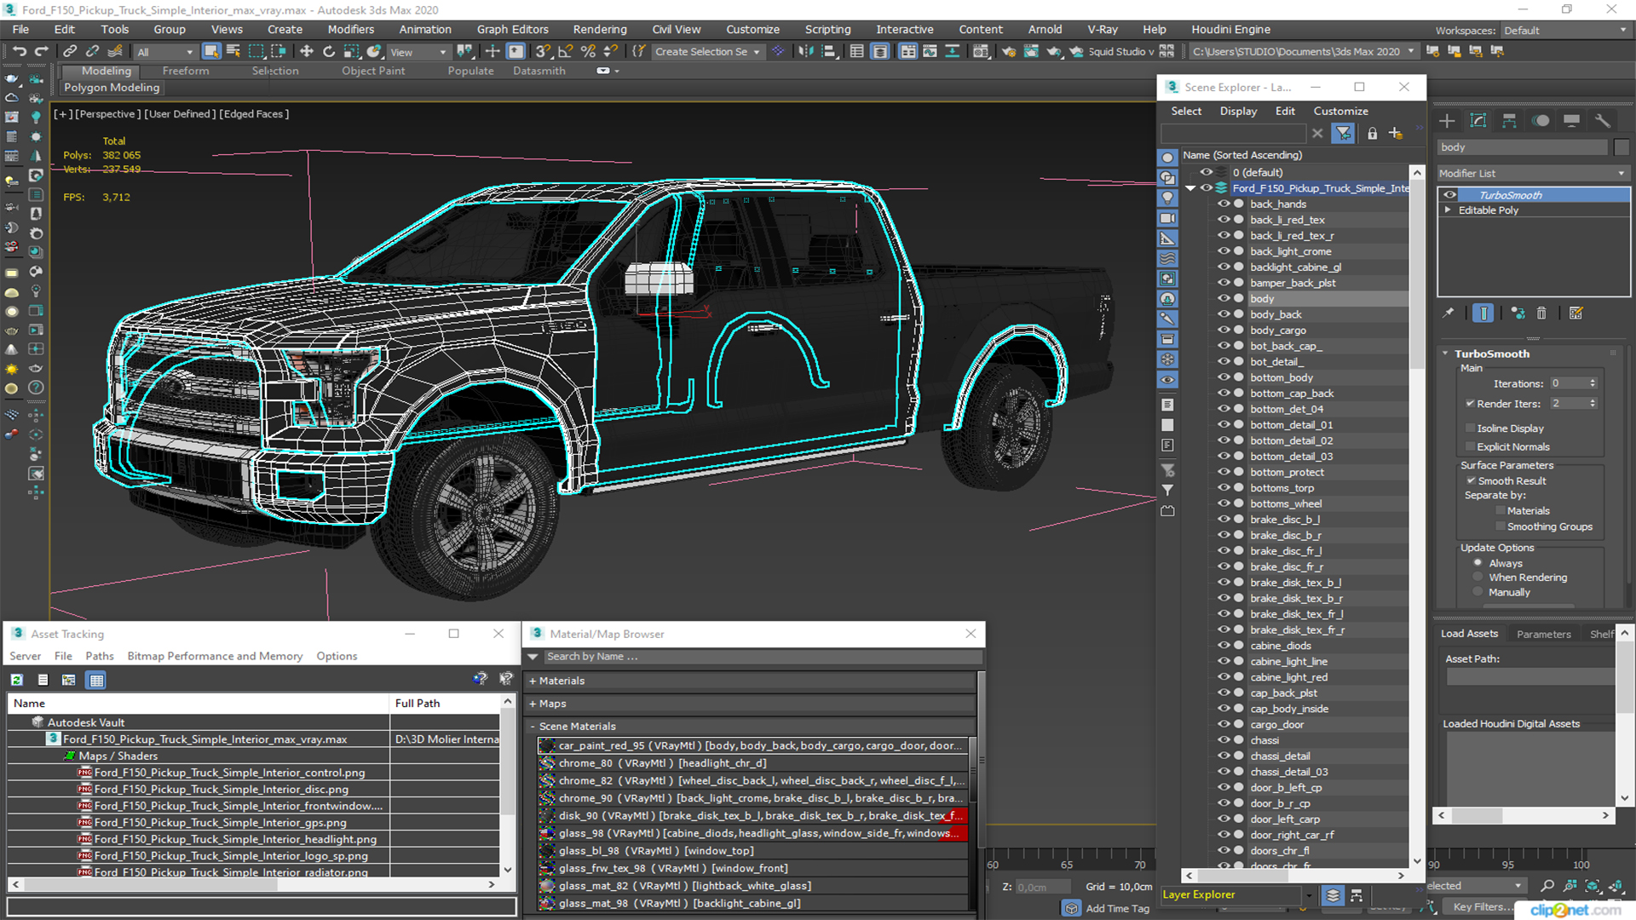Select Manually update radio button
Viewport: 1636px width, 920px height.
pyautogui.click(x=1478, y=592)
